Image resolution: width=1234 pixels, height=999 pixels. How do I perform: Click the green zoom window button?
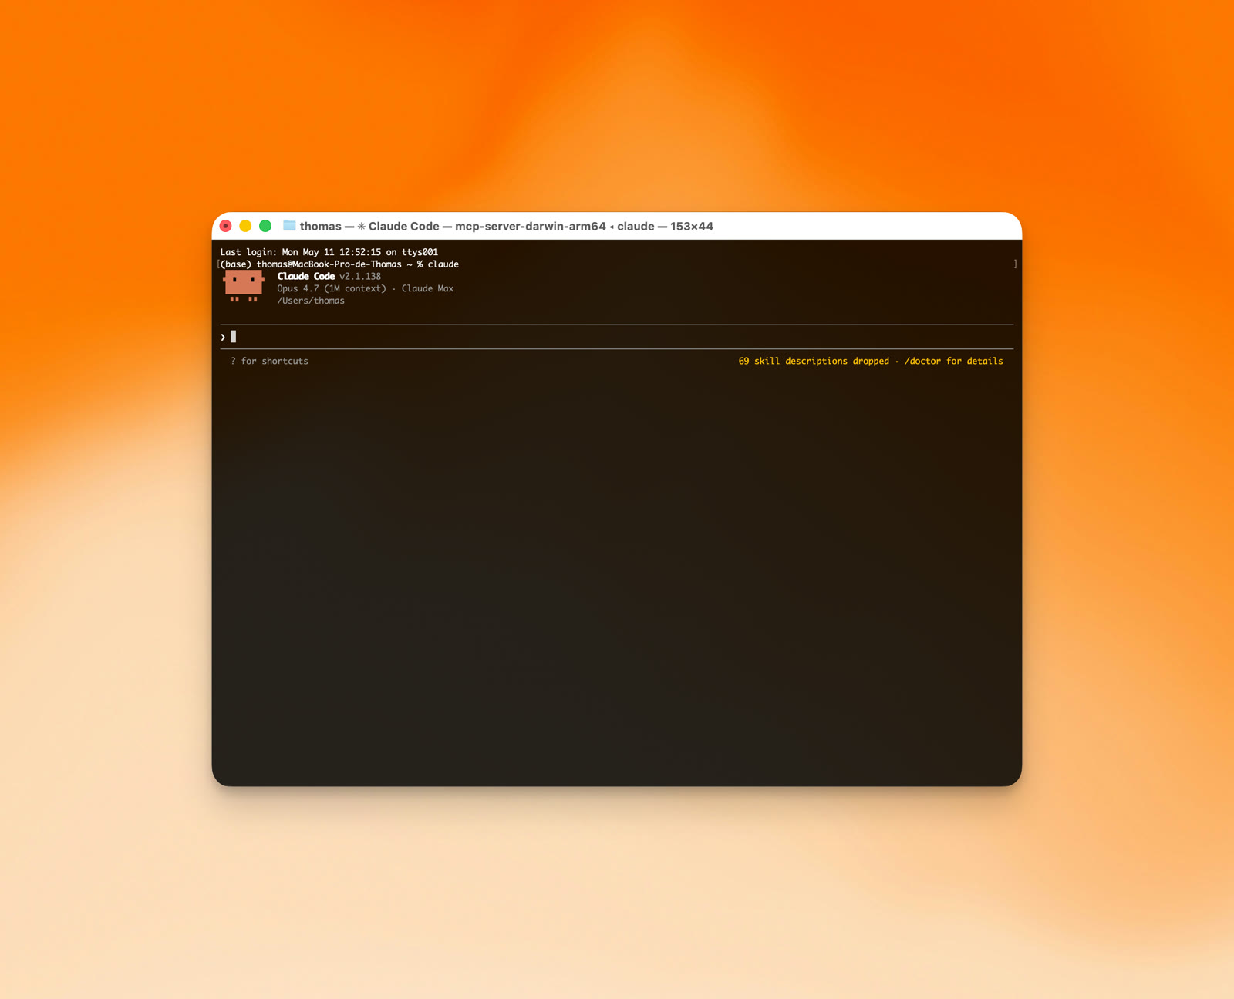click(x=265, y=226)
